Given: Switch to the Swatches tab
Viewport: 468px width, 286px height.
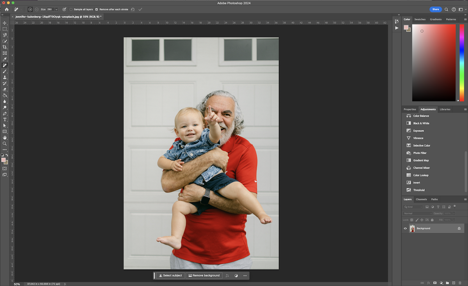Looking at the screenshot, I should 420,19.
